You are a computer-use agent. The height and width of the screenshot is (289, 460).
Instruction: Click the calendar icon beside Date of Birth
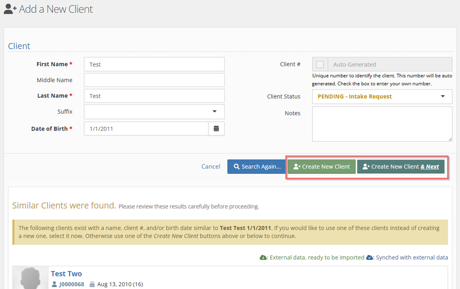[x=216, y=129]
